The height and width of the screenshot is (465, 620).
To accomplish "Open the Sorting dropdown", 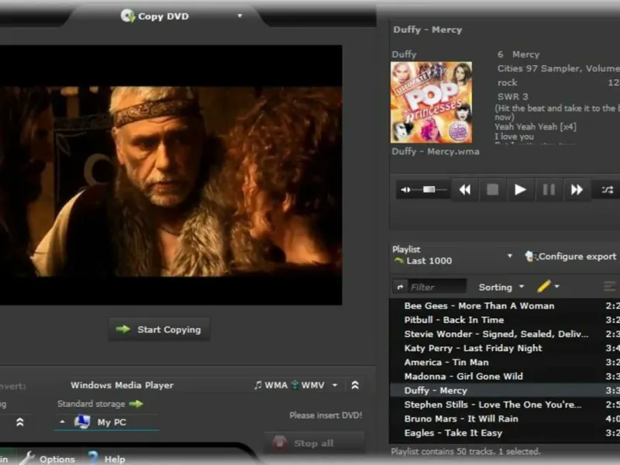I will pyautogui.click(x=501, y=287).
